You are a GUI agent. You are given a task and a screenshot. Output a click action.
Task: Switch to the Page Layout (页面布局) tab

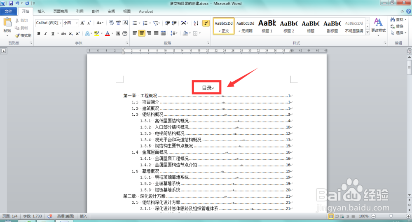pyautogui.click(x=61, y=11)
